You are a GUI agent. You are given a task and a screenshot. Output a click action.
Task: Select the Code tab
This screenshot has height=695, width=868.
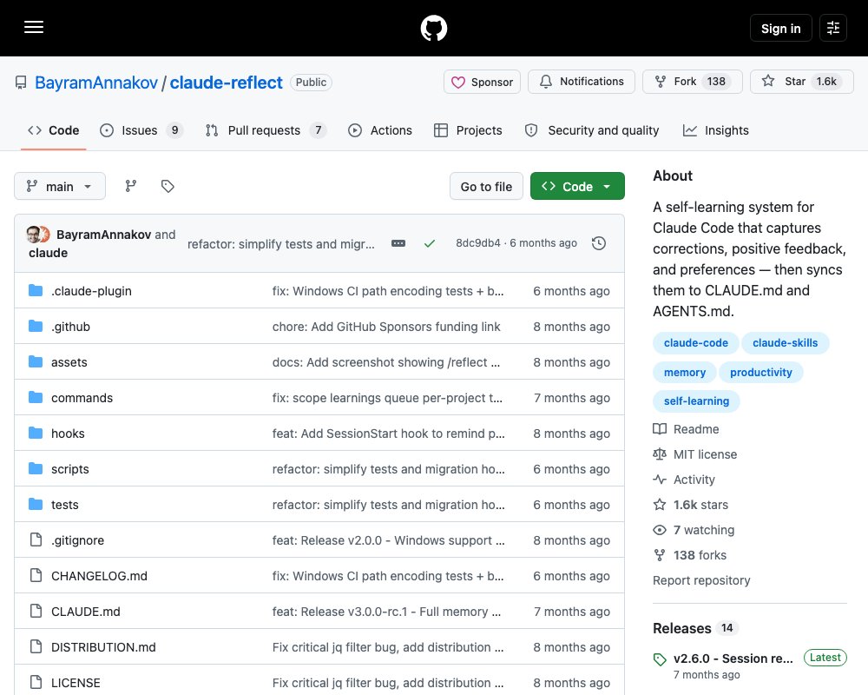(54, 130)
